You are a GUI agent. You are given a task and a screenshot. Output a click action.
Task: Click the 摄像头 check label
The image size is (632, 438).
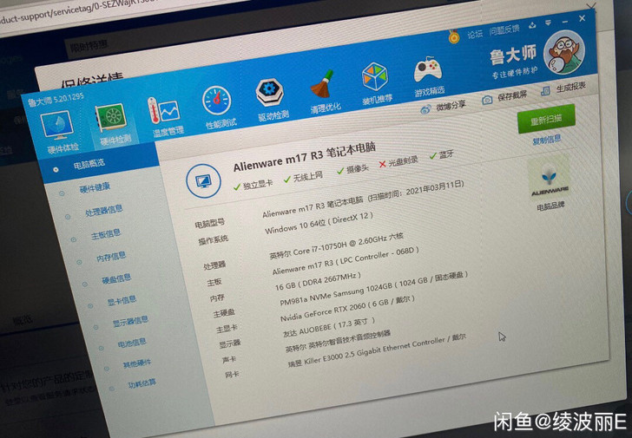pyautogui.click(x=357, y=169)
